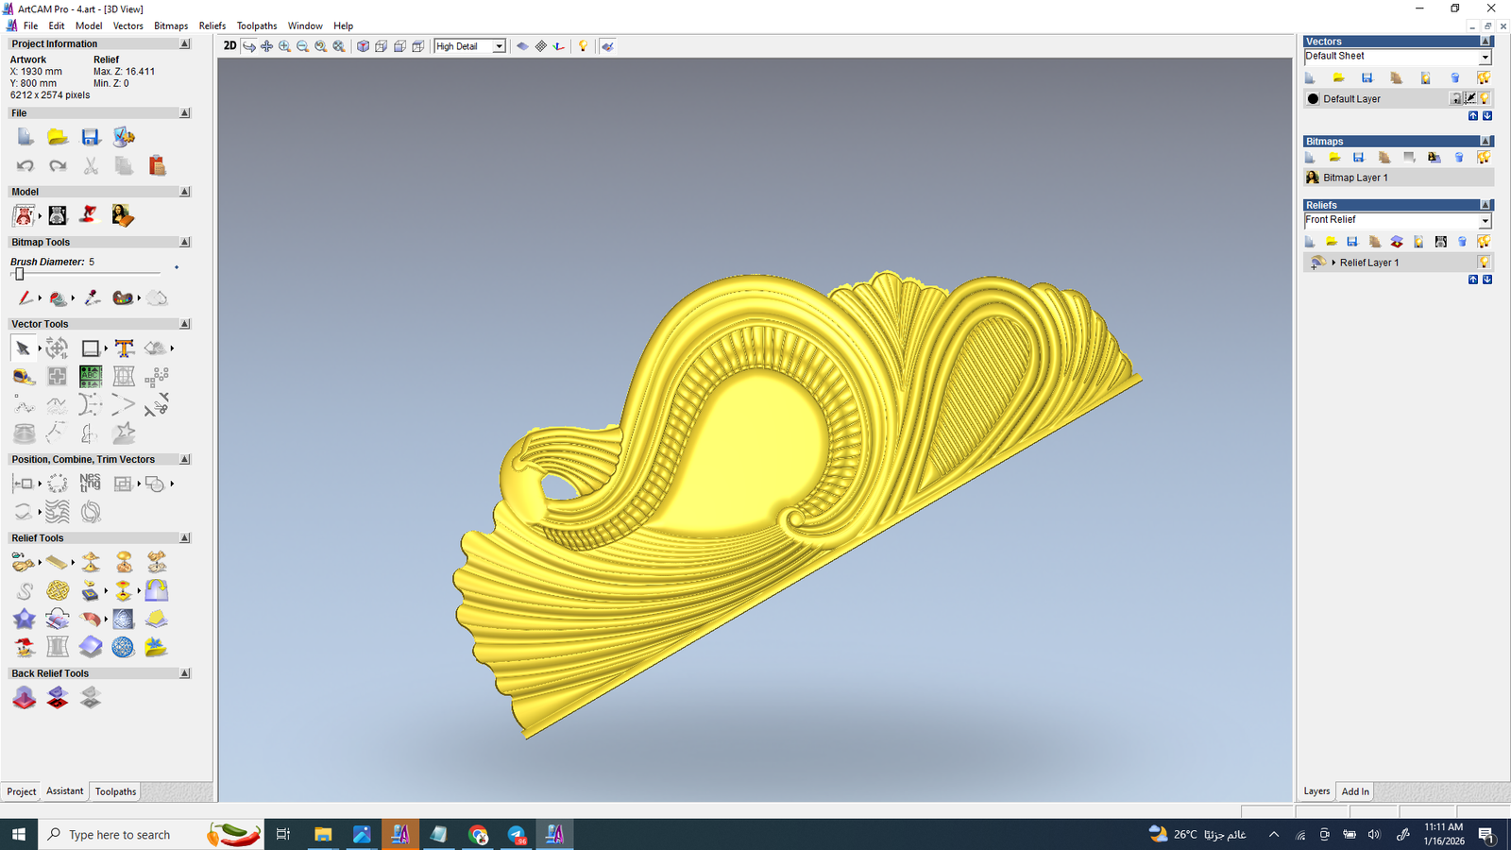This screenshot has width=1511, height=850.
Task: Click the Lights and Material lamp icon
Action: pyautogui.click(x=583, y=46)
